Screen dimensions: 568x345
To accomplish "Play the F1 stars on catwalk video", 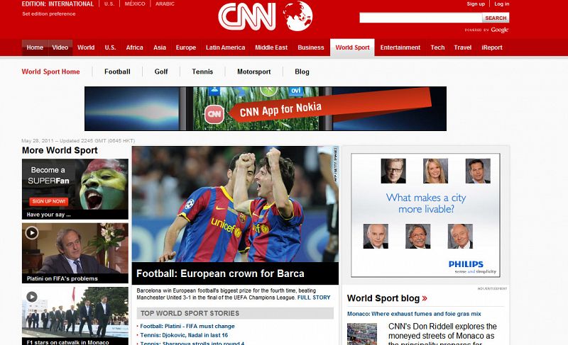I will tap(32, 297).
